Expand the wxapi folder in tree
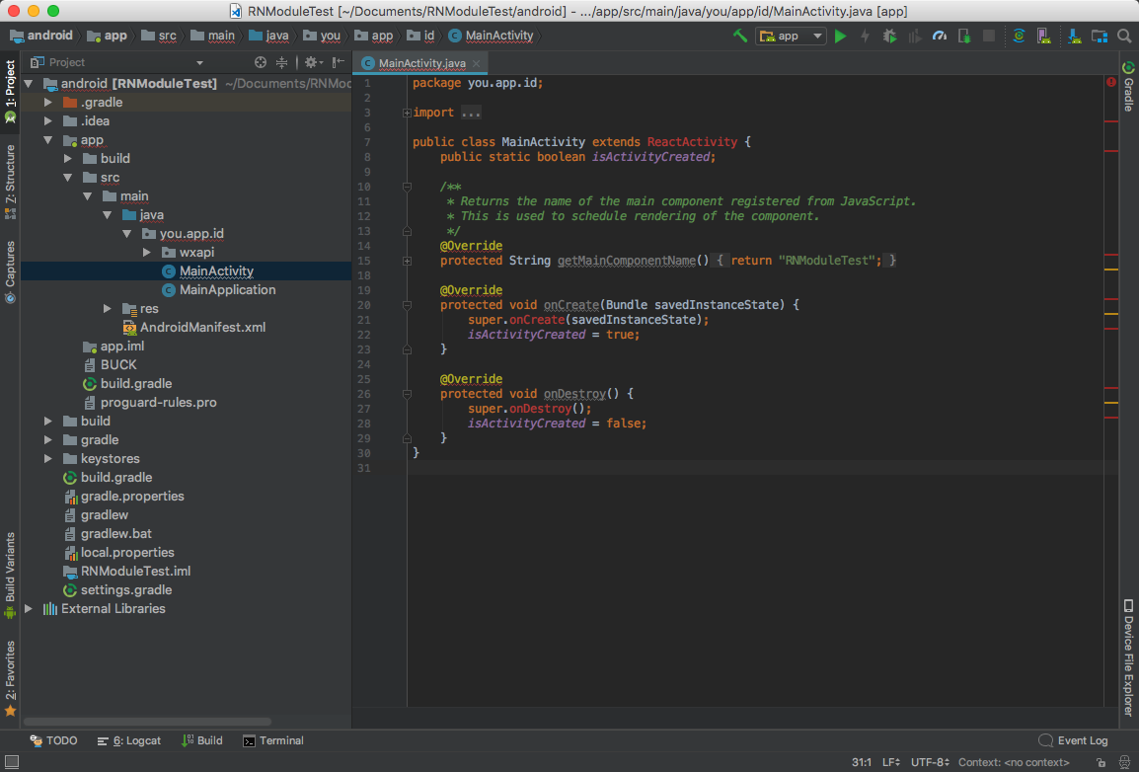 coord(148,252)
